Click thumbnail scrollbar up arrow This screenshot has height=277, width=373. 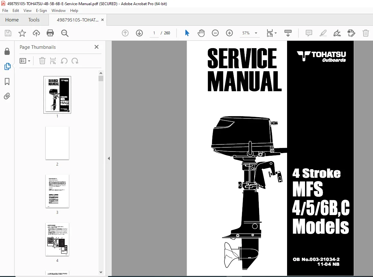click(101, 73)
